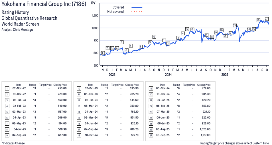
Task: Select chart marker 5 near March 2023
Action: tap(121, 42)
